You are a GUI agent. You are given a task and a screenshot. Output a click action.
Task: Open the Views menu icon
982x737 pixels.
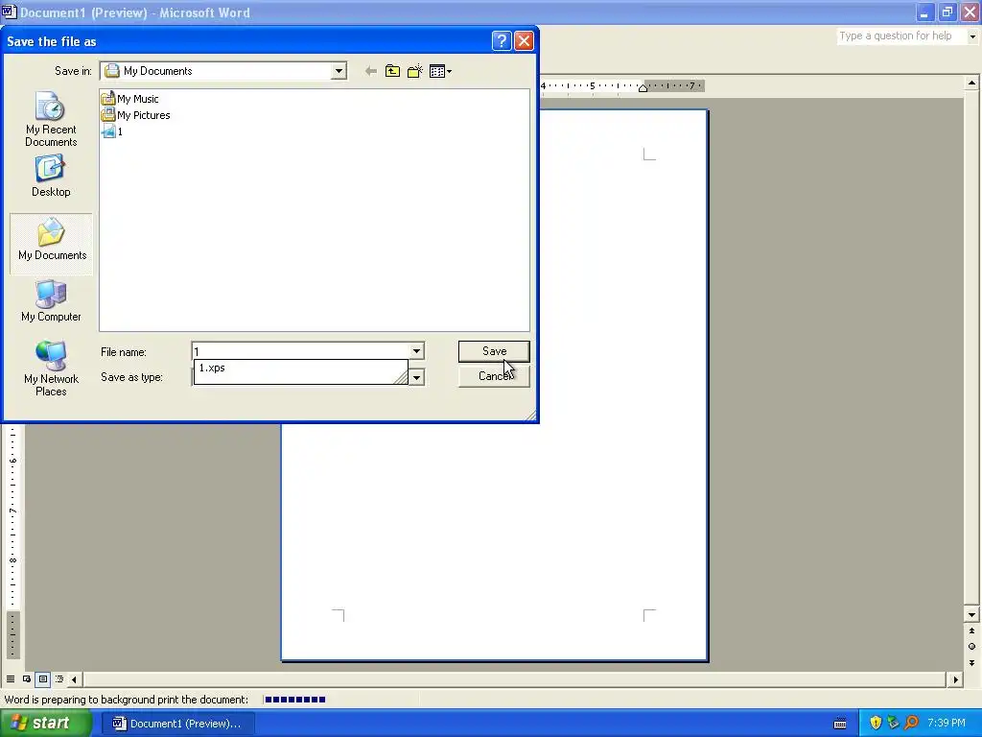click(440, 71)
